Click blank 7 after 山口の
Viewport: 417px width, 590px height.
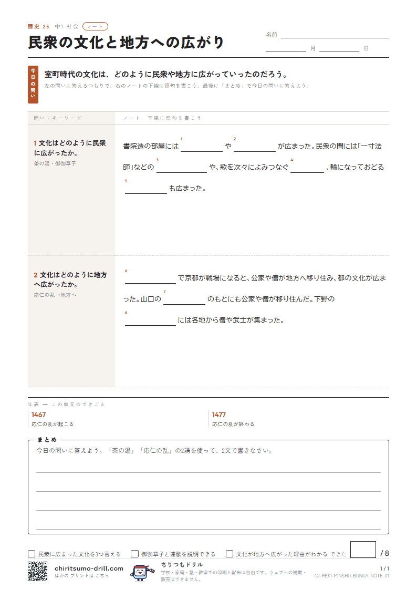pyautogui.click(x=184, y=299)
